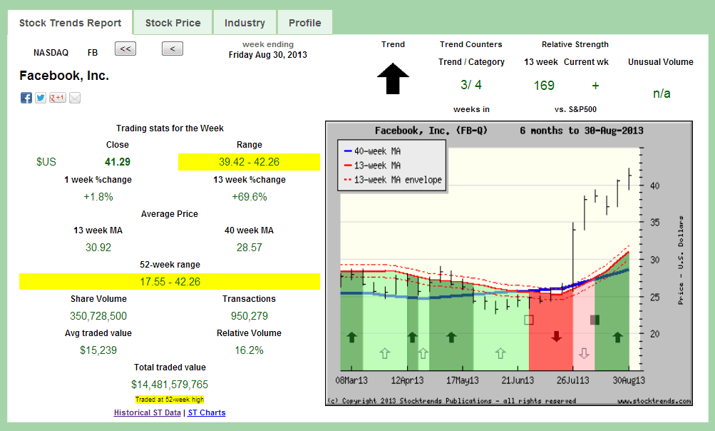Image resolution: width=715 pixels, height=431 pixels.
Task: Click the Unusual Volume value "n/a"
Action: [x=662, y=93]
